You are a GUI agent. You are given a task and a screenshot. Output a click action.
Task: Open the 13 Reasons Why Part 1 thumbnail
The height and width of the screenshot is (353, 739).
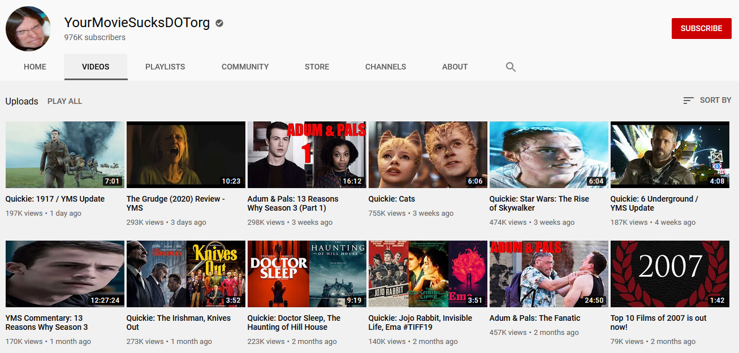(x=307, y=155)
